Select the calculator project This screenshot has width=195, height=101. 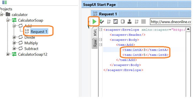20,15
